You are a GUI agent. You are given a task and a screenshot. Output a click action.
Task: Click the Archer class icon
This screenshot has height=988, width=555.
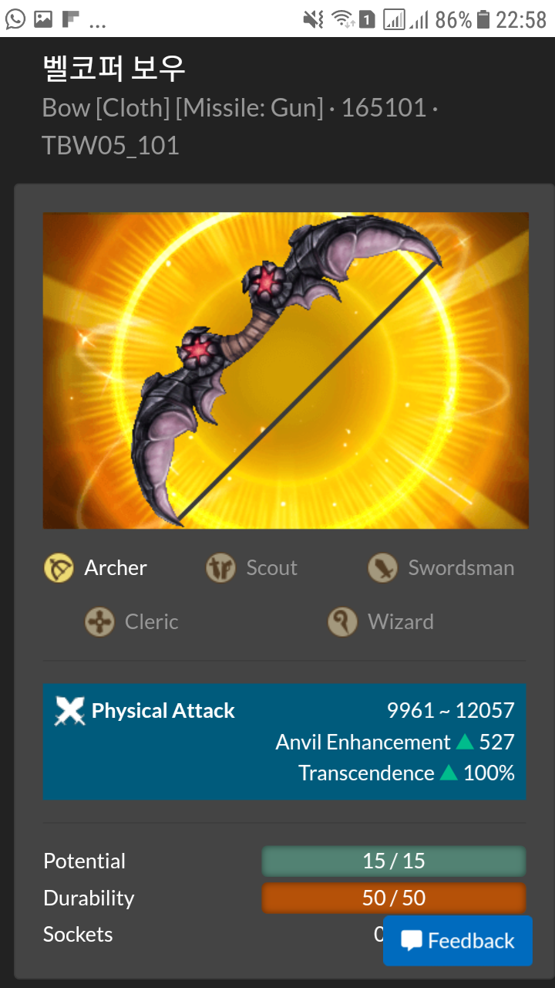(x=59, y=568)
